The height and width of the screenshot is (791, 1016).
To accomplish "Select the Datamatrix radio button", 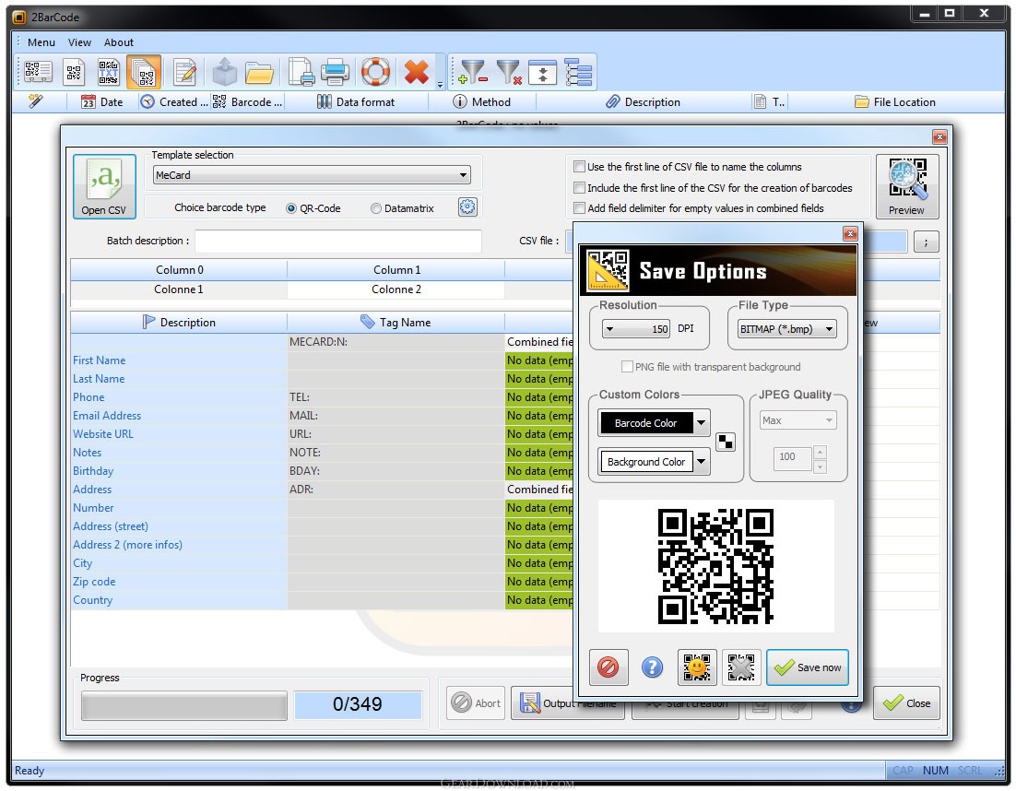I will [x=376, y=208].
